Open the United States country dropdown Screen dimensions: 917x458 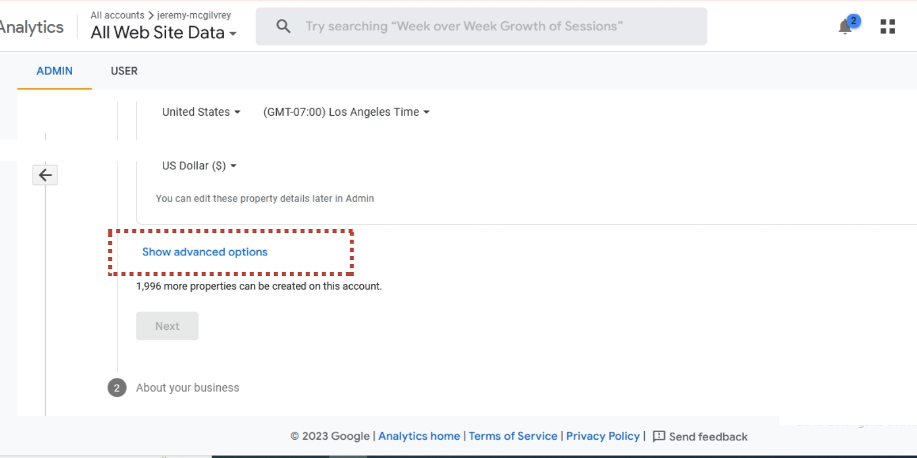201,112
